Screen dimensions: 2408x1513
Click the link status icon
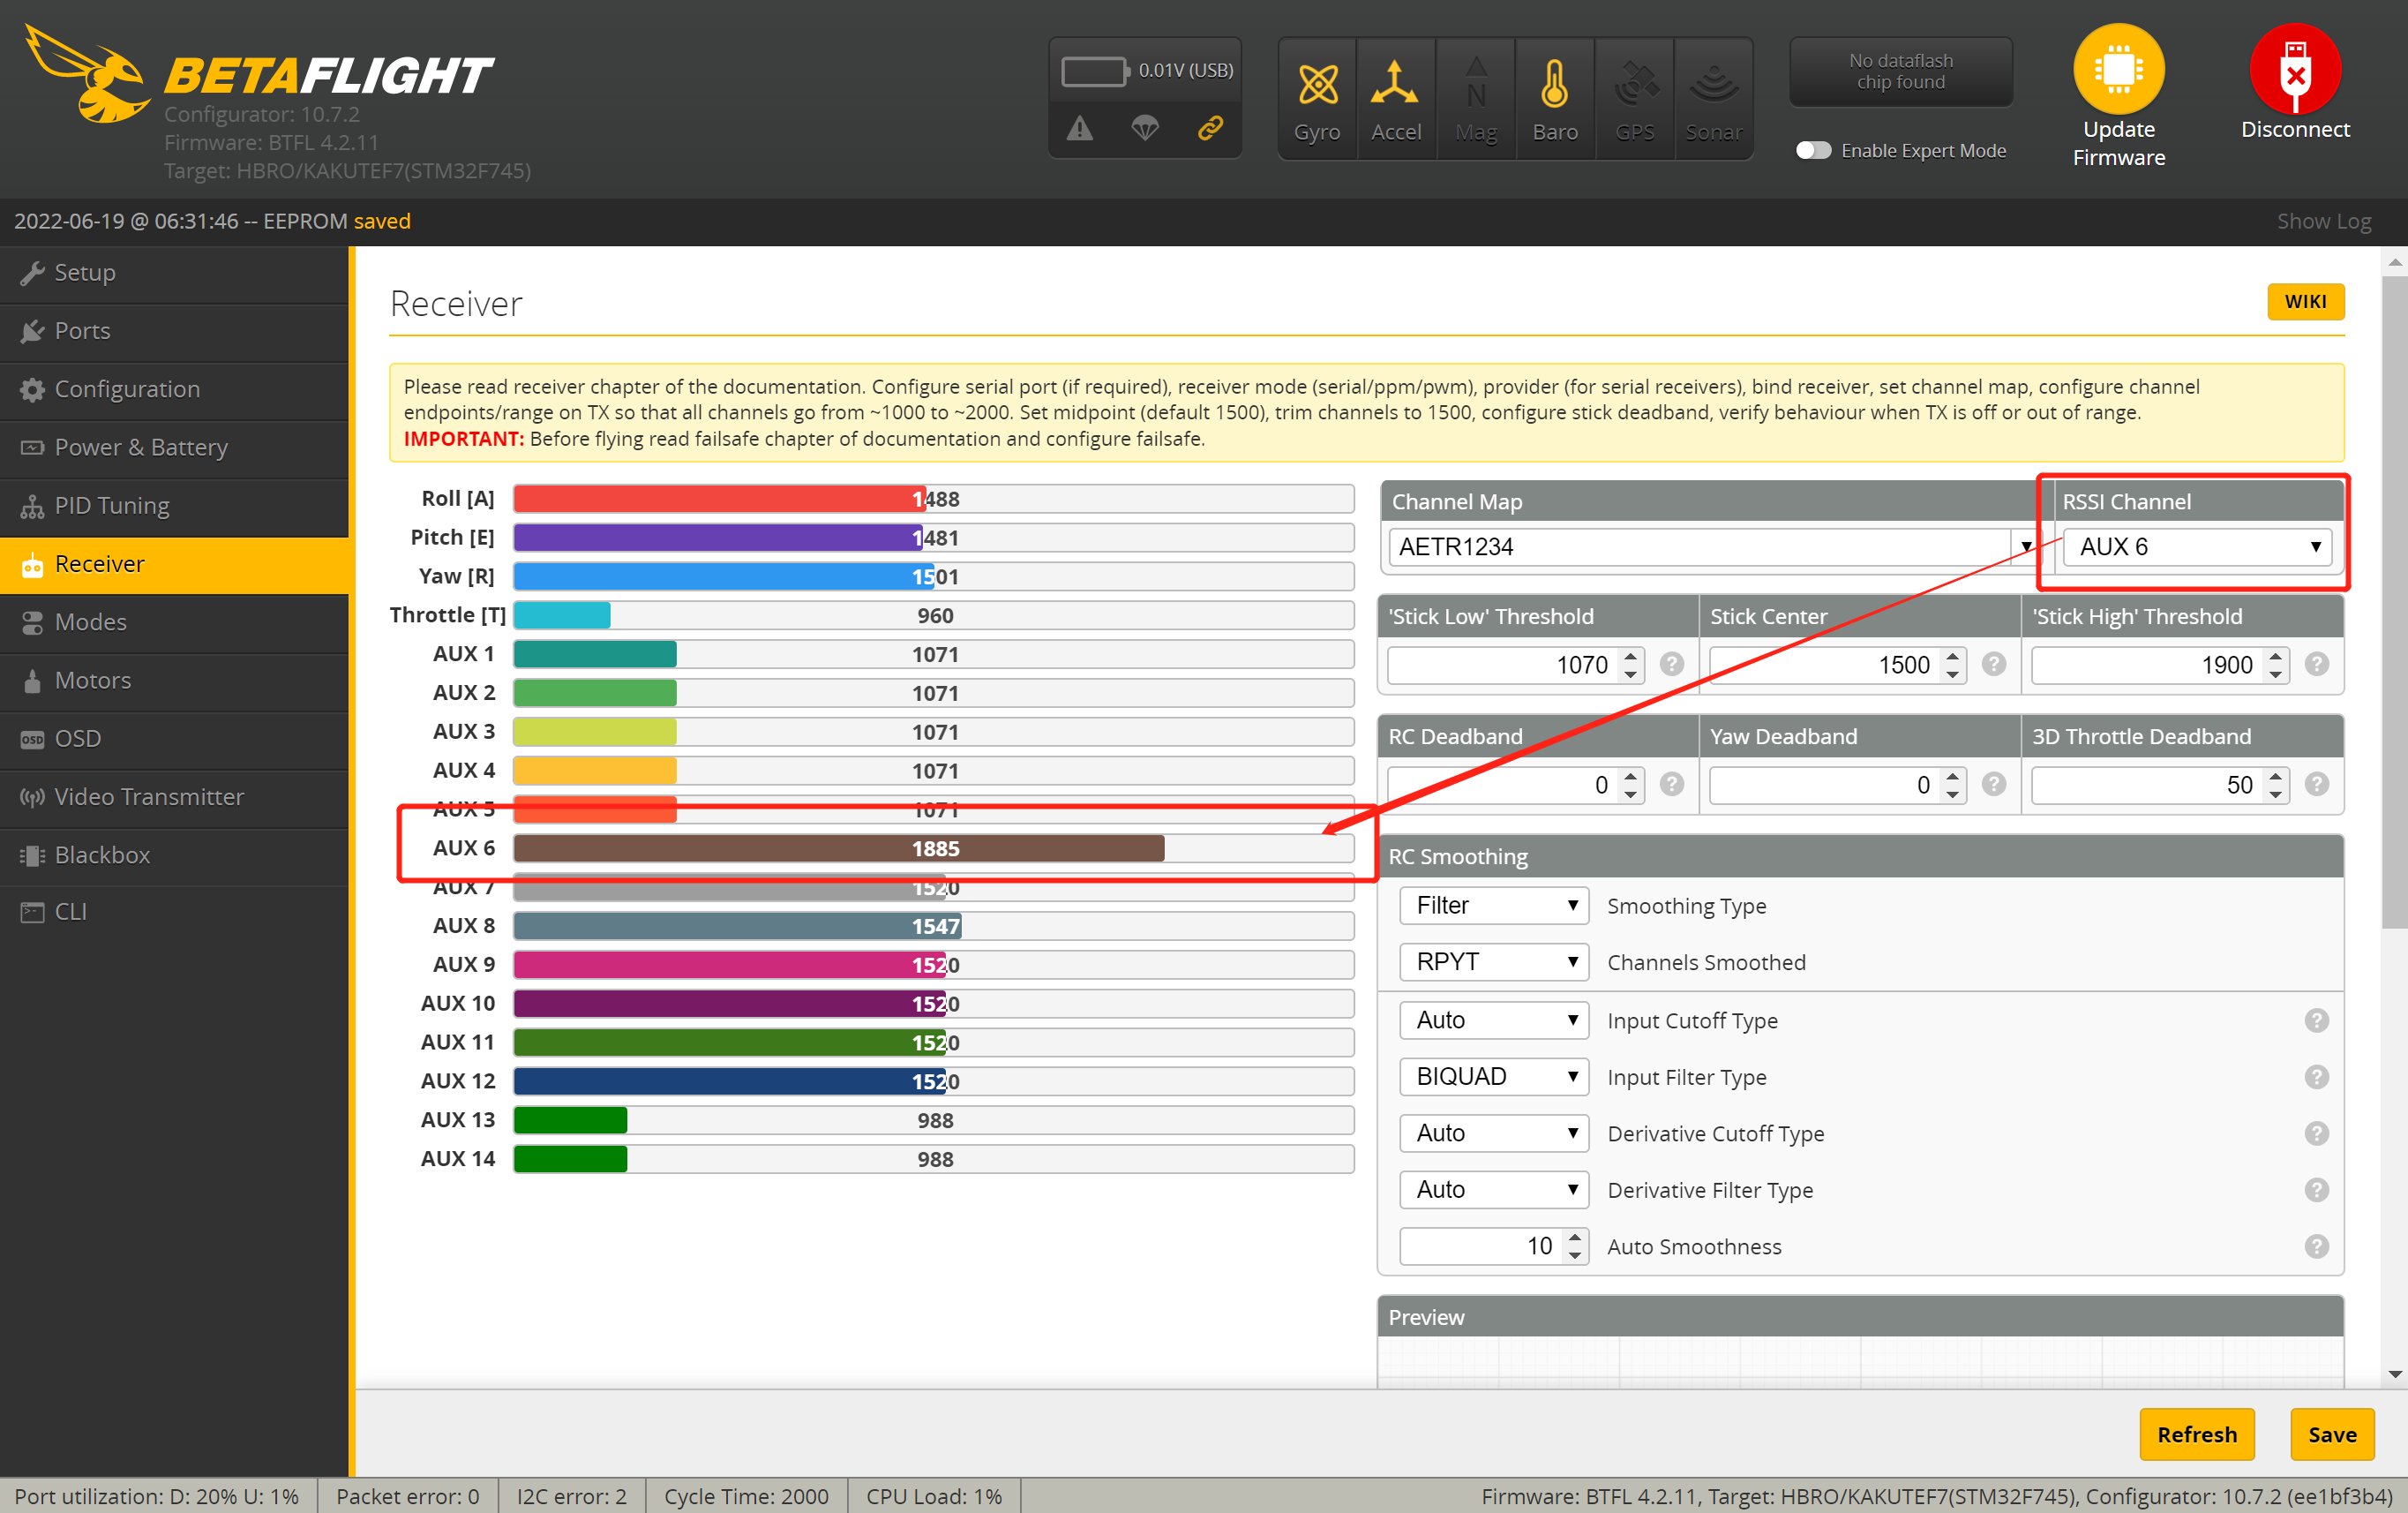click(1210, 128)
